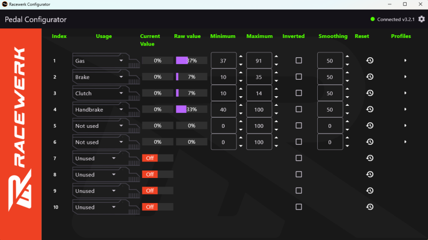Screen dimensions: 428x240
Task: Click the Brake smoothing field showing 50
Action: (330, 77)
